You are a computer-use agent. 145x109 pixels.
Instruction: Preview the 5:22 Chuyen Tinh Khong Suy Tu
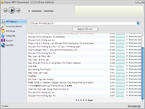pyautogui.click(x=127, y=53)
